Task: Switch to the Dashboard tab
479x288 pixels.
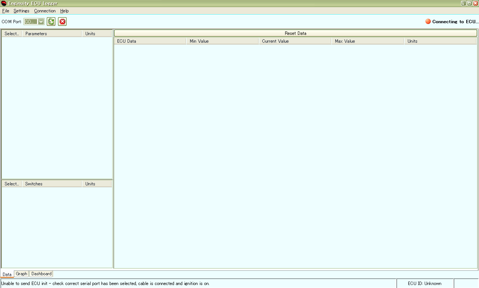Action: (x=41, y=274)
